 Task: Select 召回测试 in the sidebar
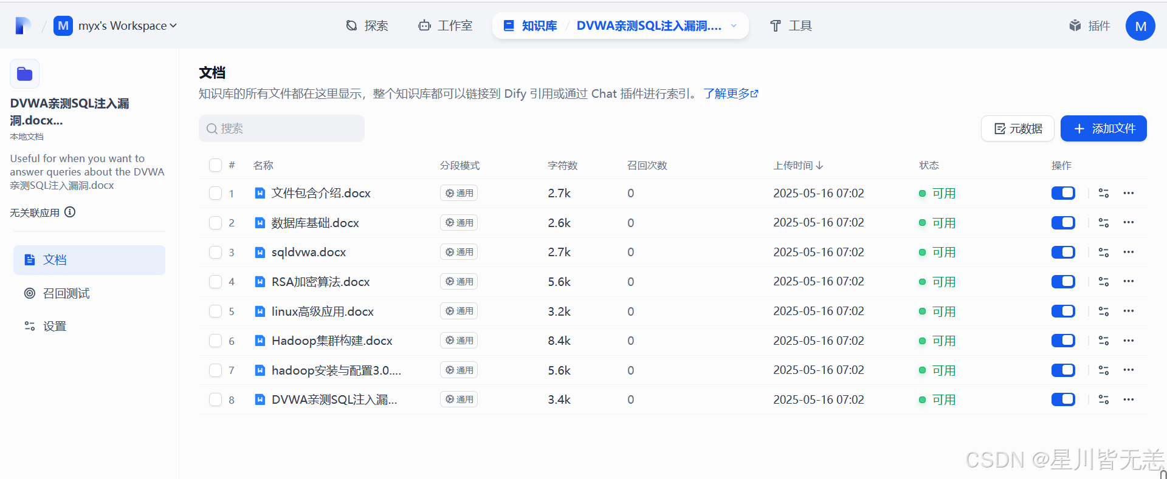[x=89, y=293]
